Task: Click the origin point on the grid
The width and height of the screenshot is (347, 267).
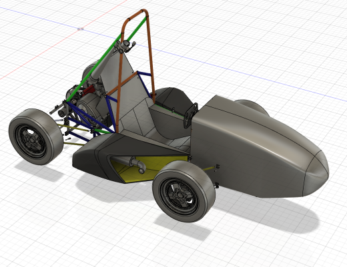Action: [x=81, y=29]
